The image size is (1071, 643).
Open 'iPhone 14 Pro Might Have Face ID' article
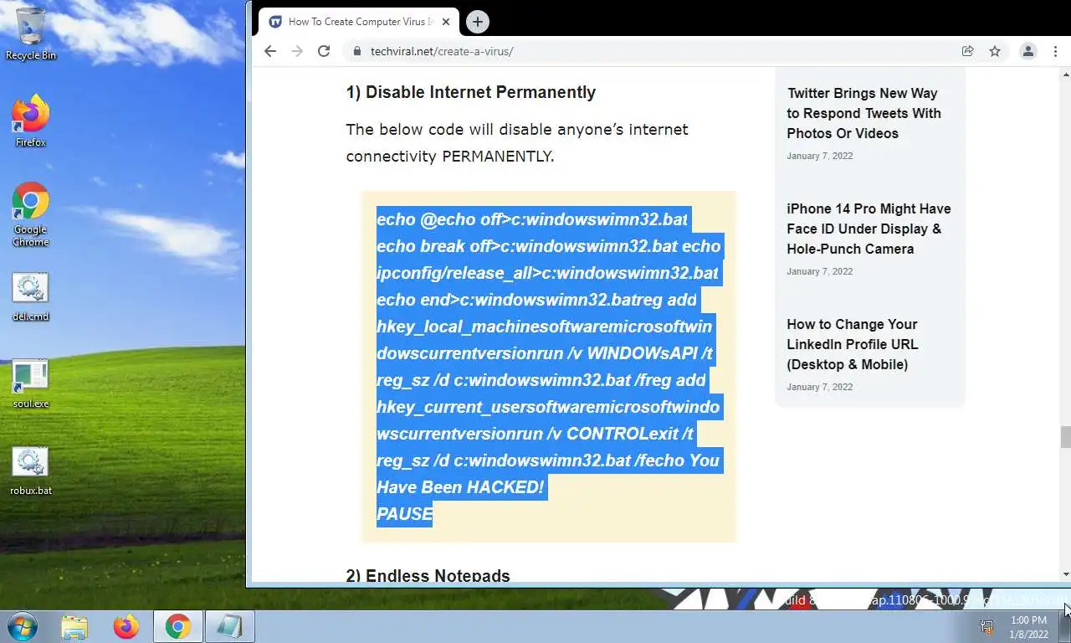[x=869, y=229]
